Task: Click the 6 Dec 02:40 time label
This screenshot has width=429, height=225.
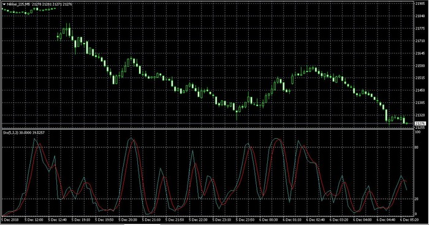Action: click(316, 219)
